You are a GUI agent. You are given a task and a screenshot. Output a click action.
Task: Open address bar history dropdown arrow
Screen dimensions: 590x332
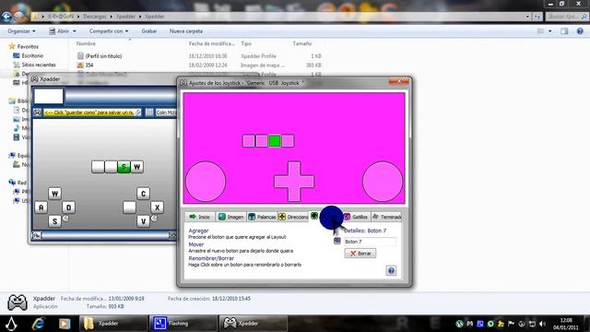click(x=527, y=17)
